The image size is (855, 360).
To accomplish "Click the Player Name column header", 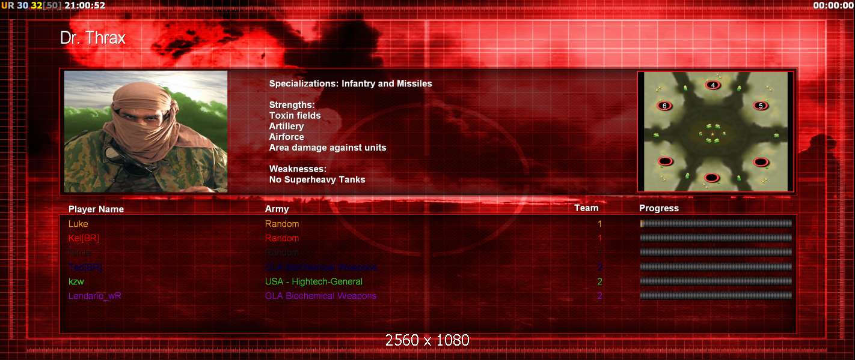I will pyautogui.click(x=96, y=209).
